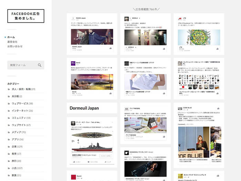The image size is (241, 181).
Task: Click the like thumb on CODE BLUE card
Action: tap(218, 108)
